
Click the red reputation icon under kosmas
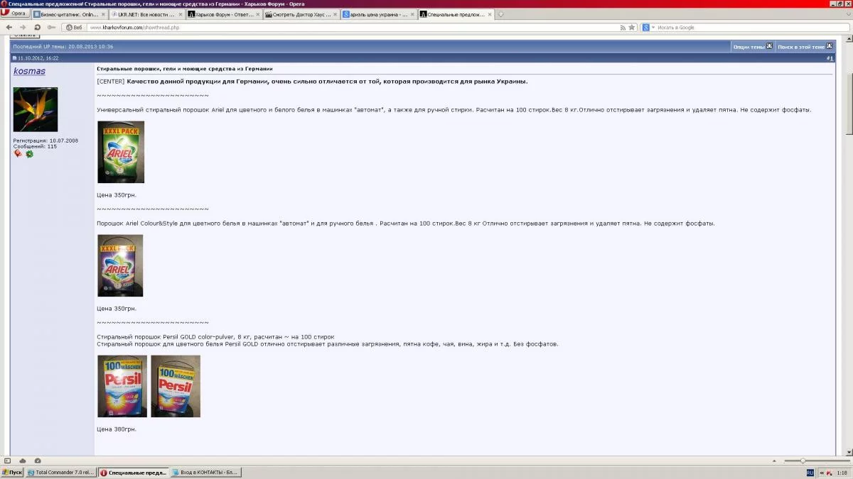point(18,153)
